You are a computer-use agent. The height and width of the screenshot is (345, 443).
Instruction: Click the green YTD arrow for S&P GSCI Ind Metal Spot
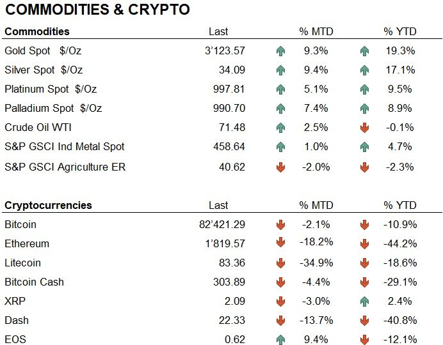pos(365,147)
